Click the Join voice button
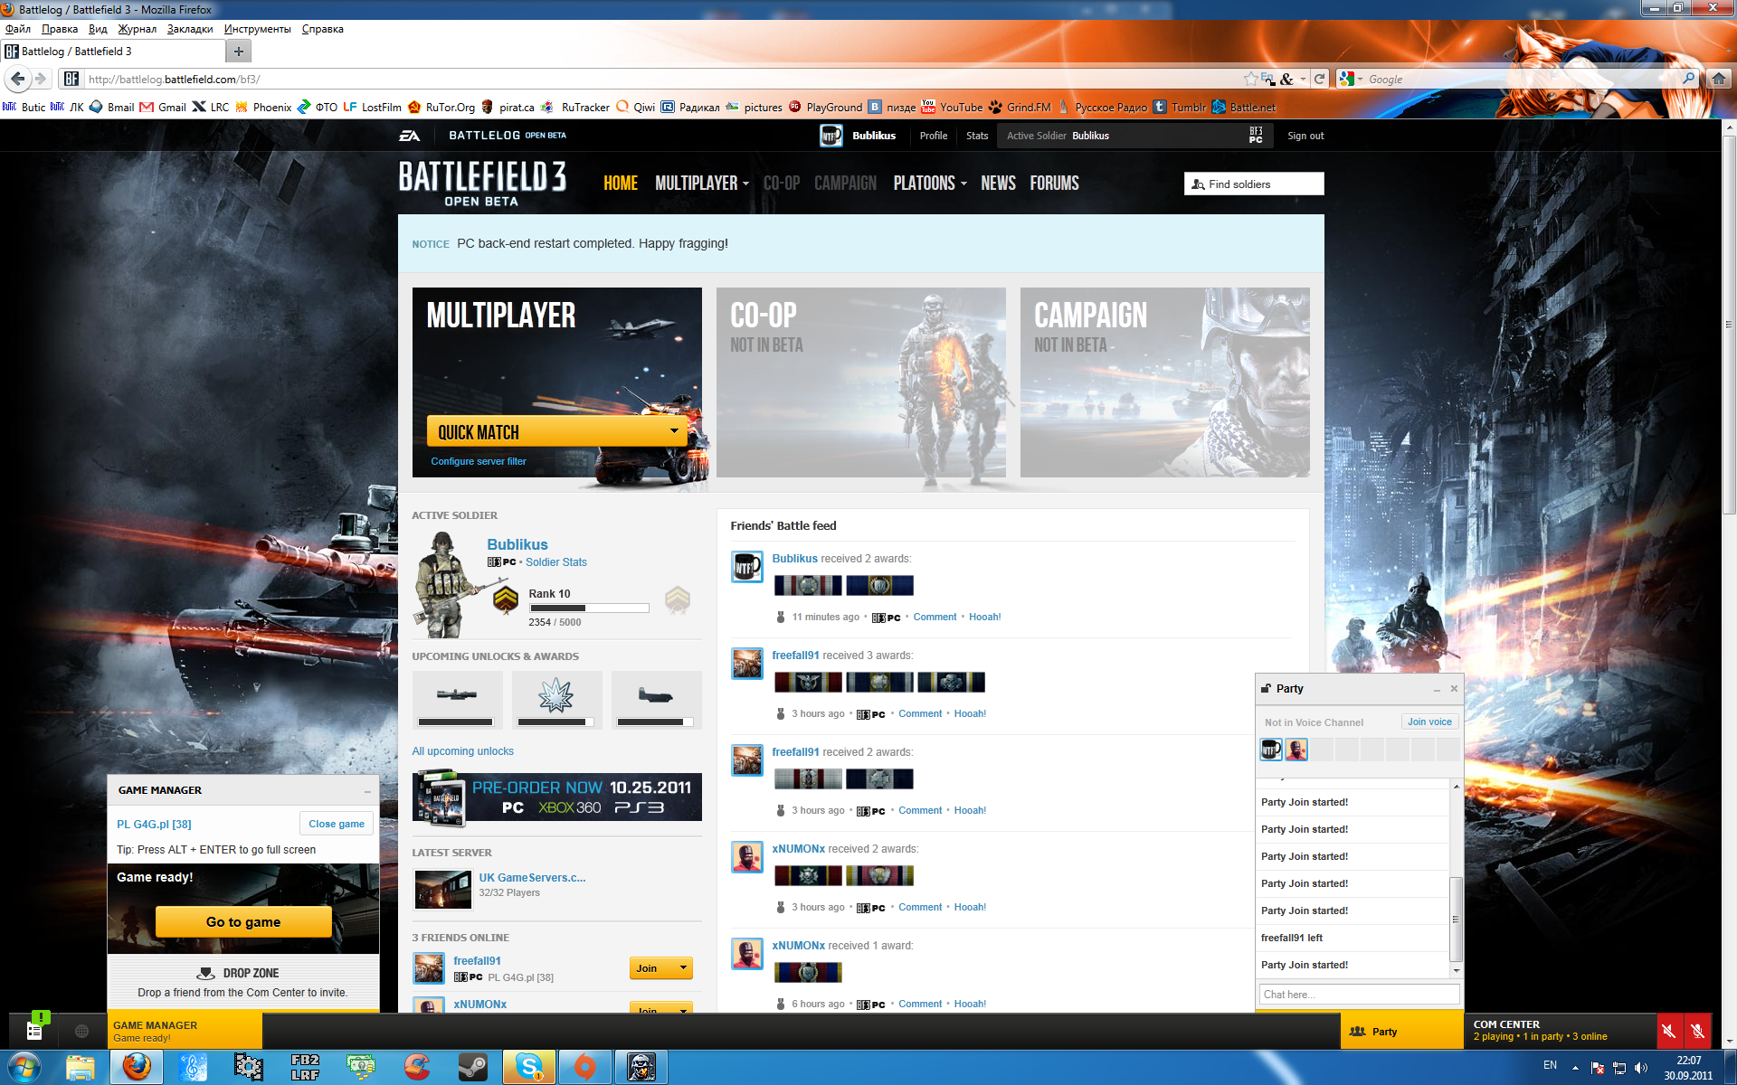1737x1085 pixels. coord(1429,722)
